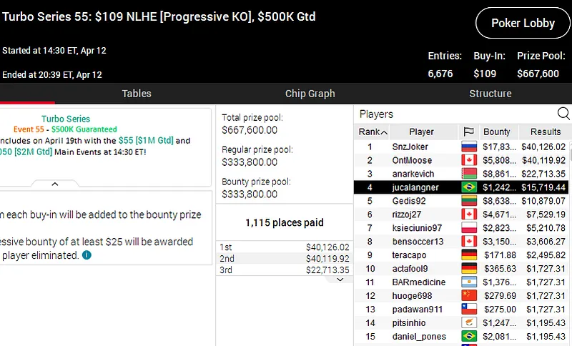Click jucalangner's Brazil flag icon

(x=468, y=187)
